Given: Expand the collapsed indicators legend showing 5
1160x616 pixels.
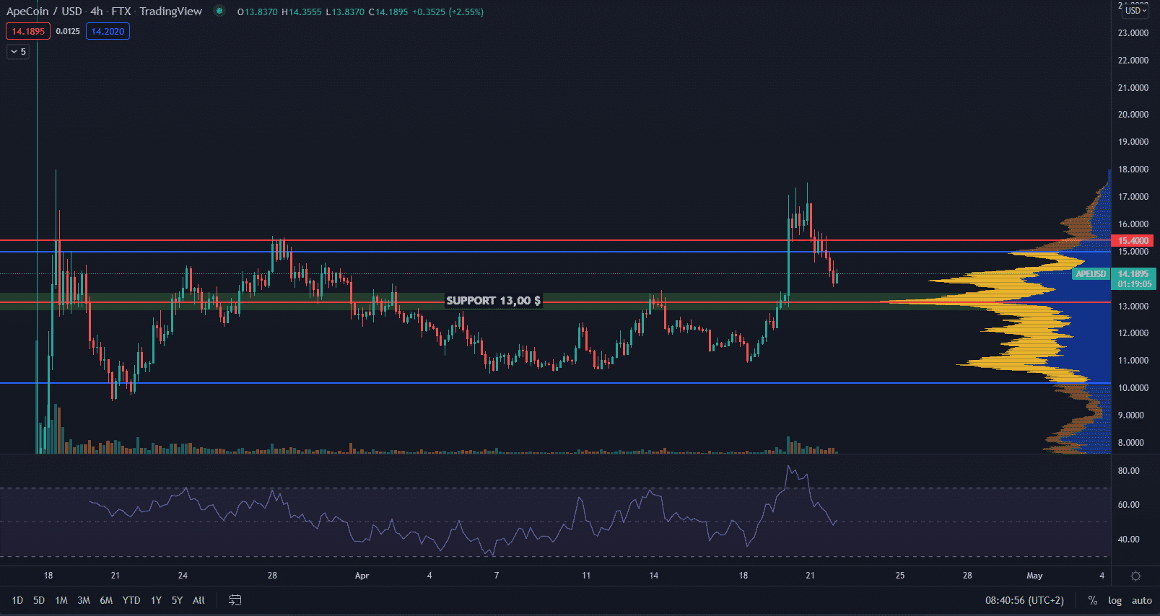Looking at the screenshot, I should pyautogui.click(x=18, y=52).
